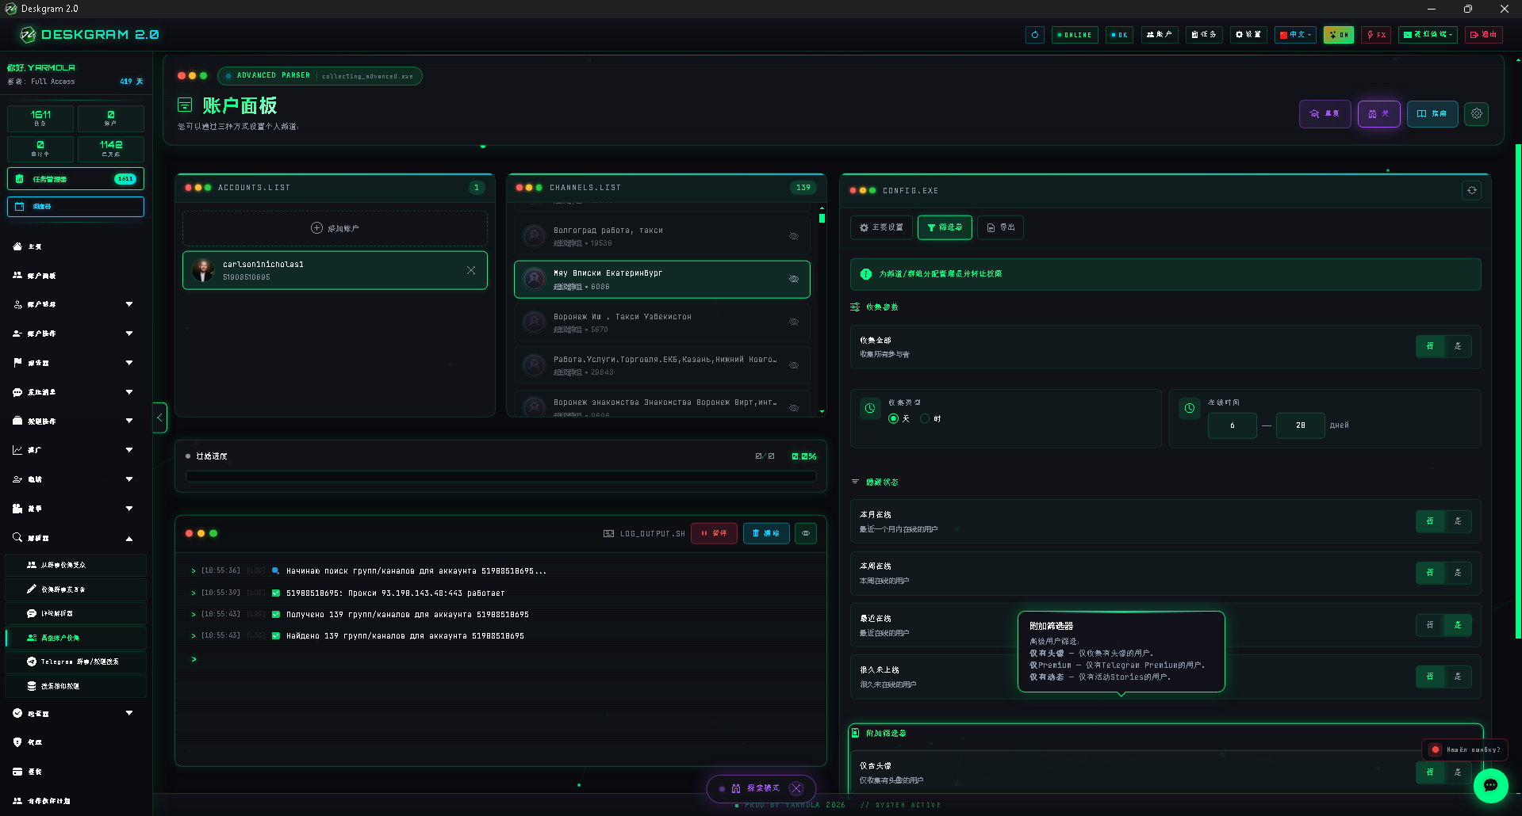
Task: Open the Telegram submenu item in the sidebar
Action: pyautogui.click(x=75, y=662)
